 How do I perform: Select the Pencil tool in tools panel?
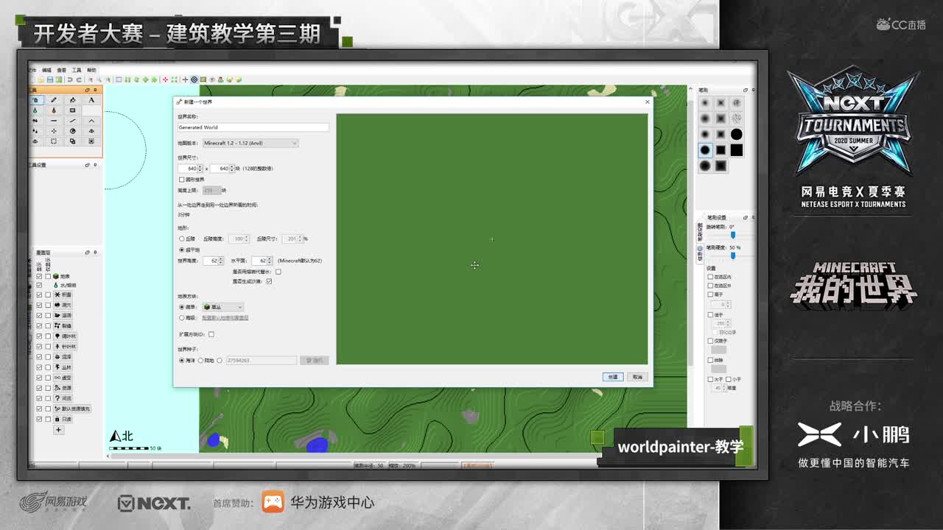(55, 100)
